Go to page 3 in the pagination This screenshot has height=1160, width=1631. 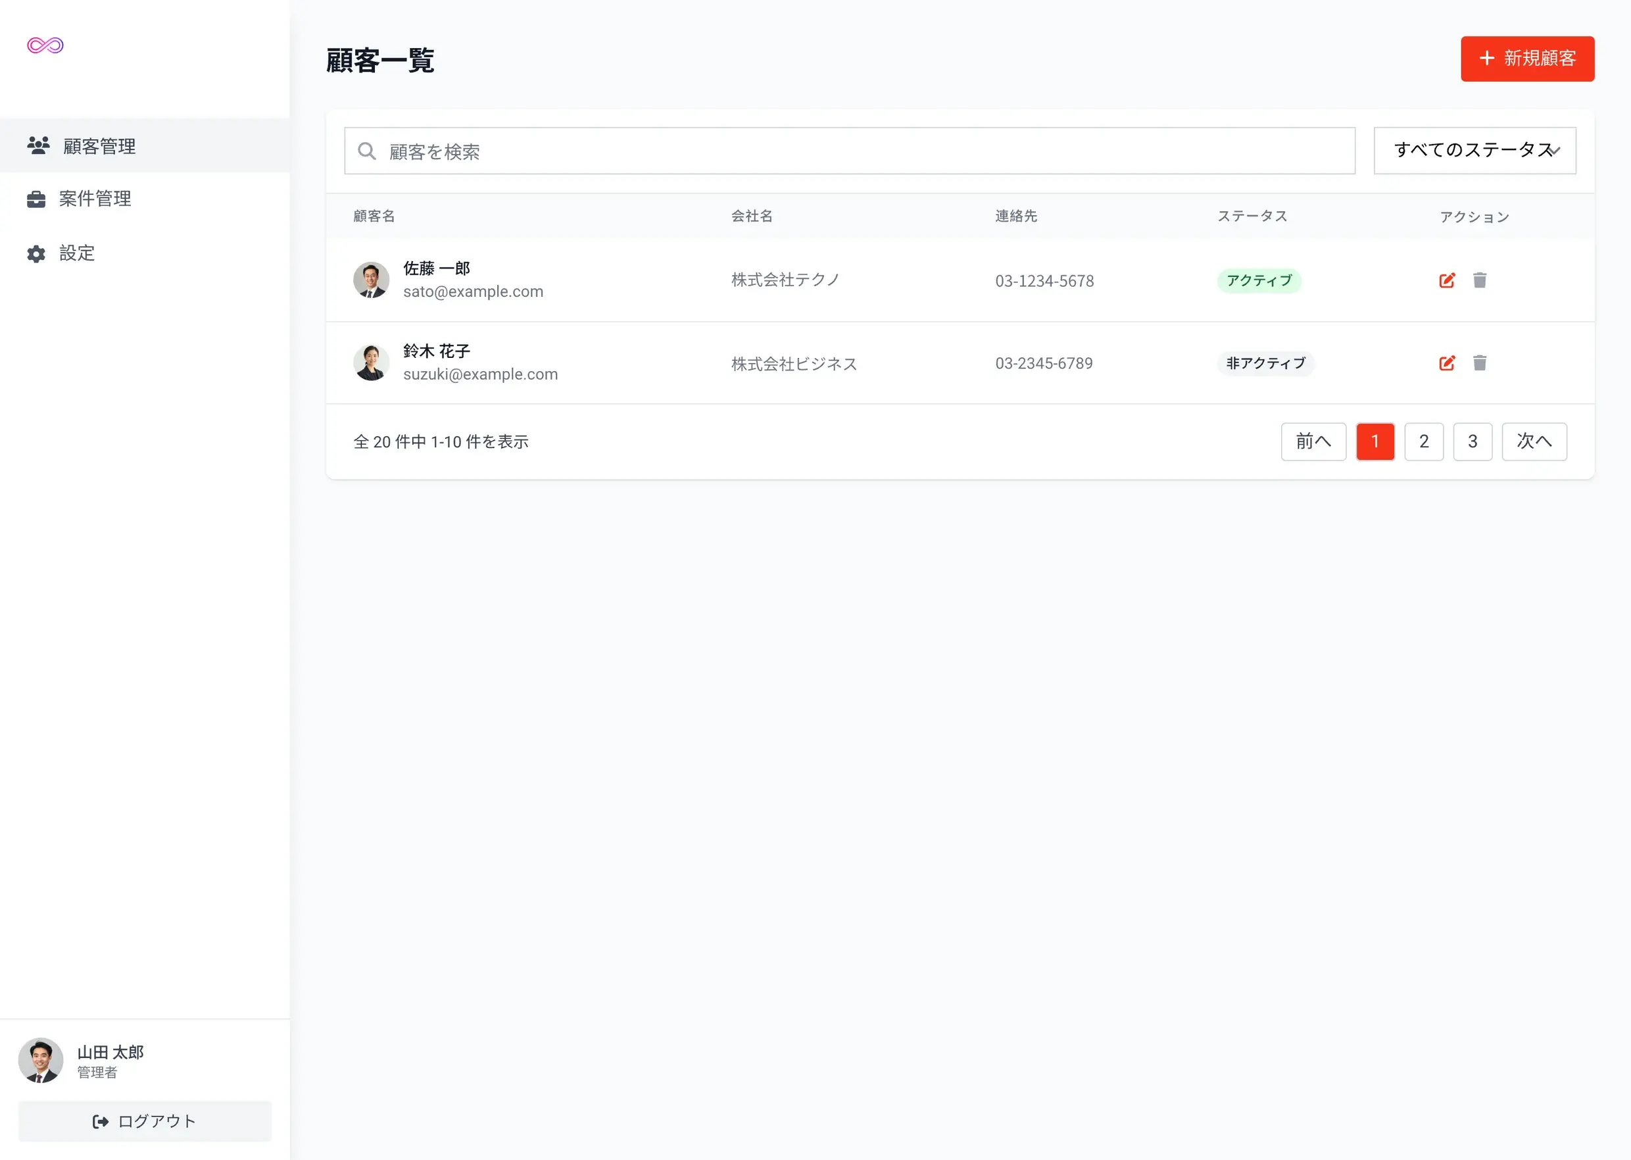point(1472,441)
